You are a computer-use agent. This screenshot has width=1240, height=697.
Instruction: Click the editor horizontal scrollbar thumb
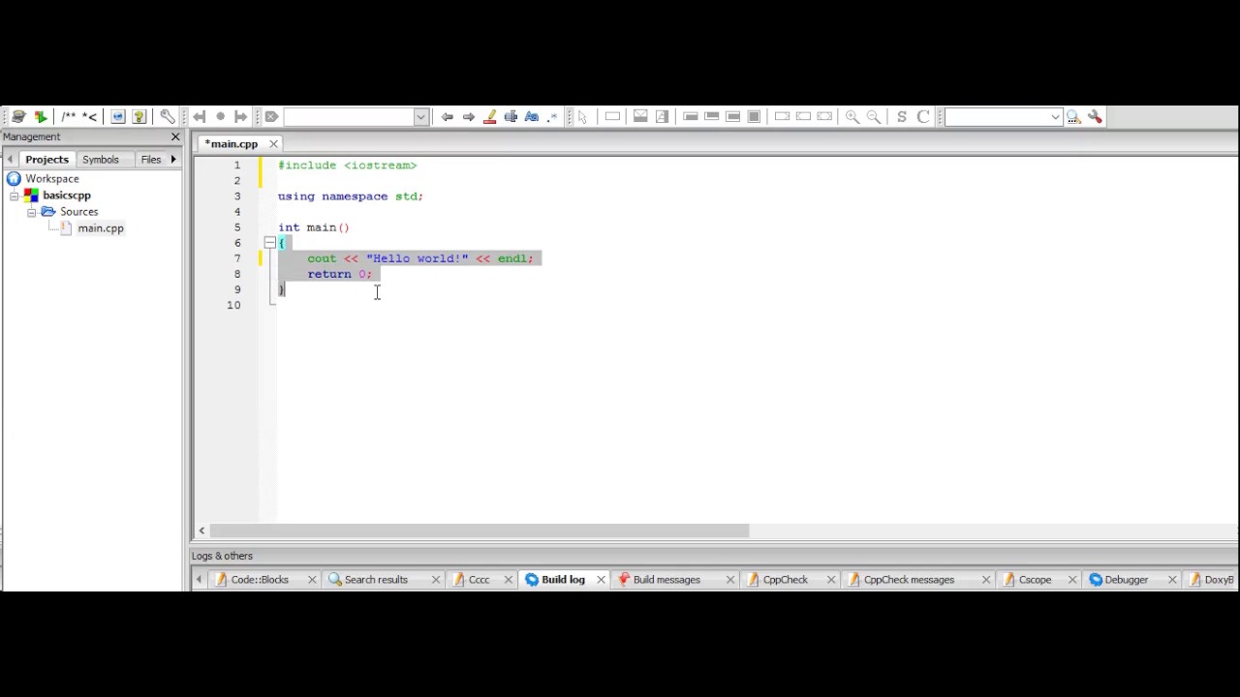pos(480,530)
